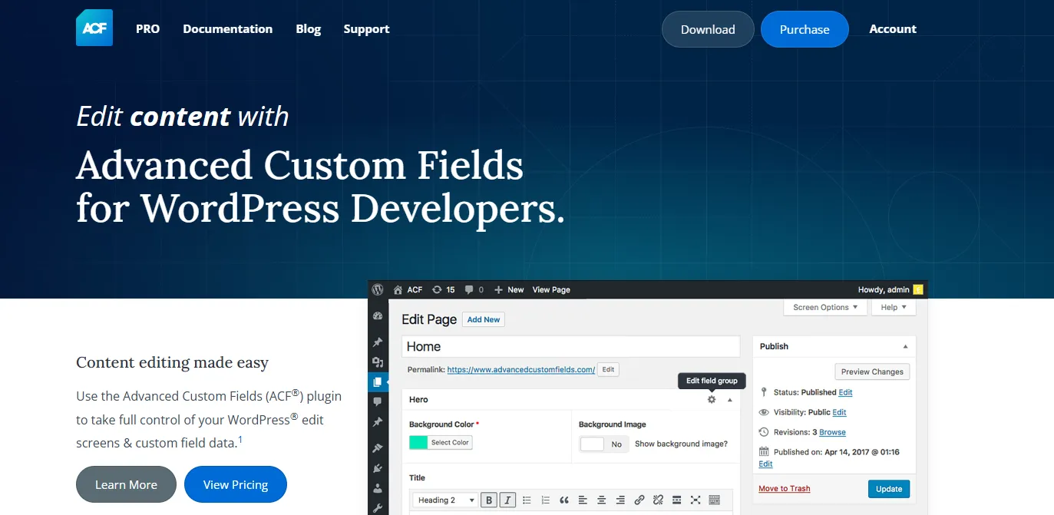Click the Browse revisions link
1054x515 pixels.
[832, 432]
